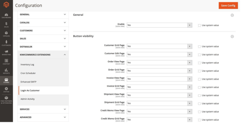Check Use system value for Order Grid Page
244x123 pixels.
[x=199, y=71]
